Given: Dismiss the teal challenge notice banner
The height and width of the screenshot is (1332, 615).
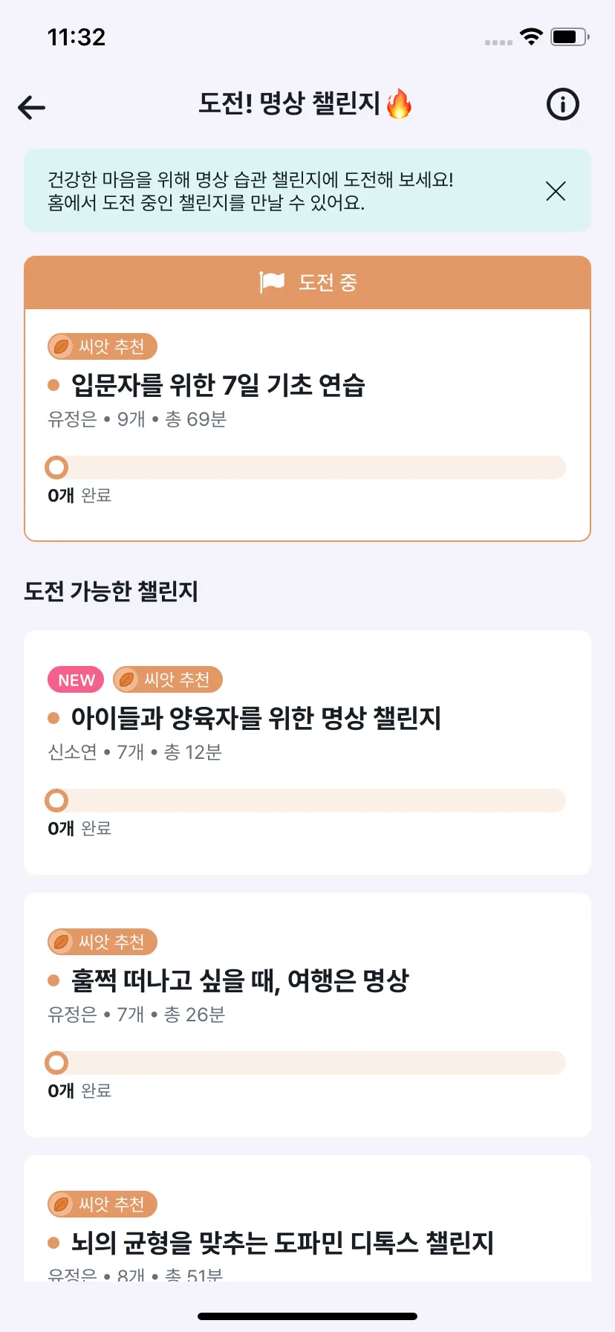Looking at the screenshot, I should 556,191.
